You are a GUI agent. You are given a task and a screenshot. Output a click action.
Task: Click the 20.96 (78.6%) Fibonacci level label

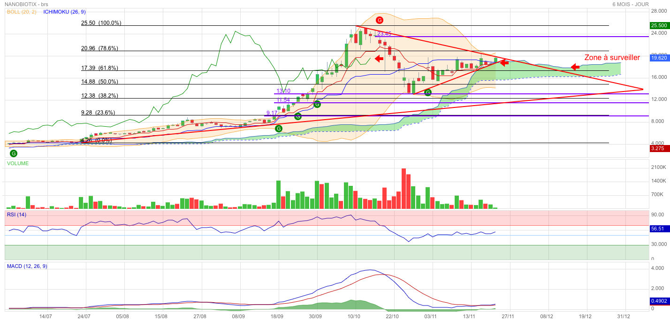click(x=99, y=48)
